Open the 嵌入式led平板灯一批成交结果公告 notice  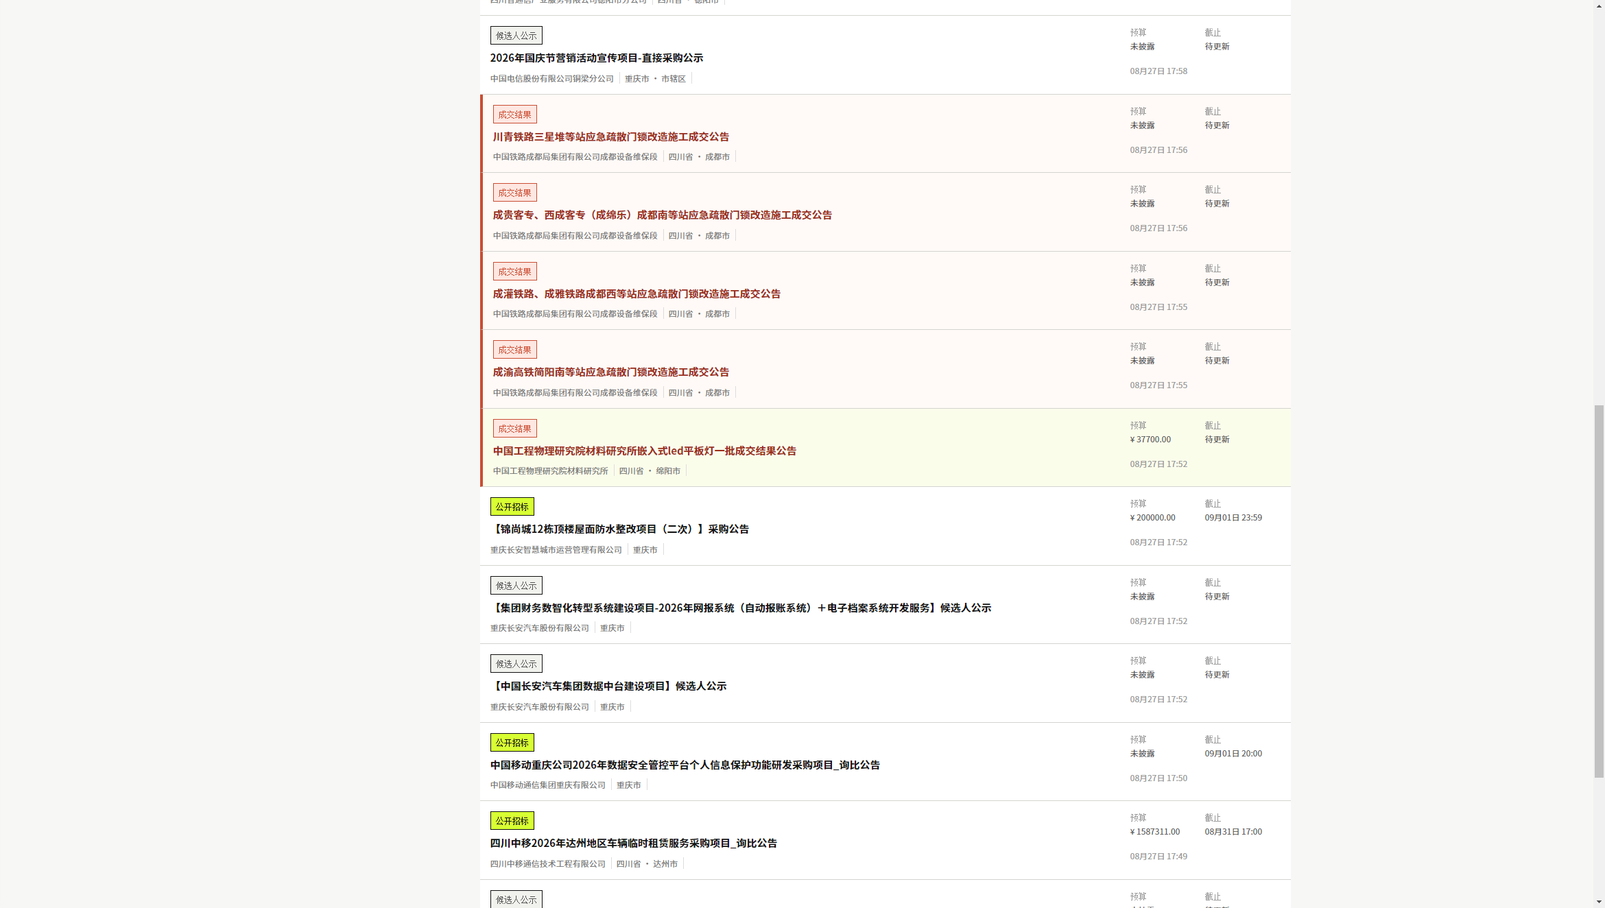[644, 451]
